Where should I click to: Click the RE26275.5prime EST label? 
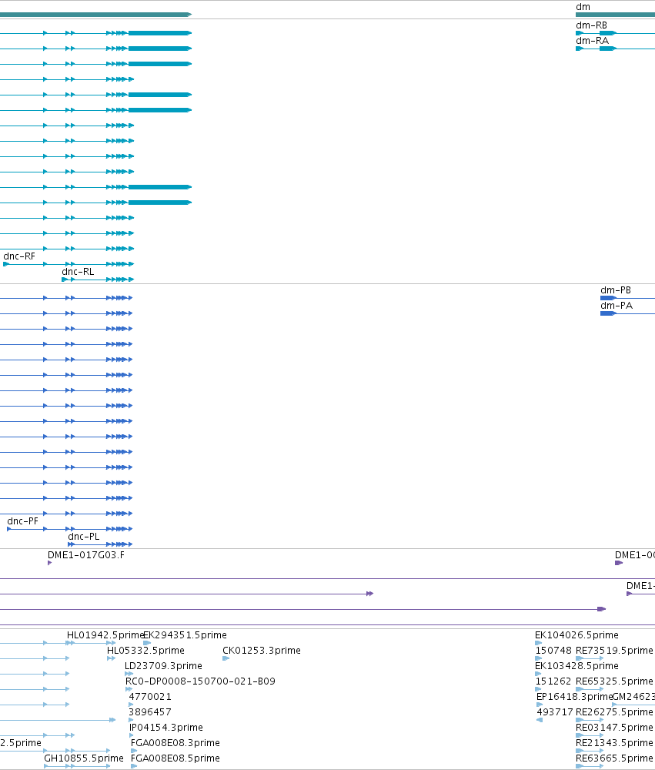coord(614,712)
